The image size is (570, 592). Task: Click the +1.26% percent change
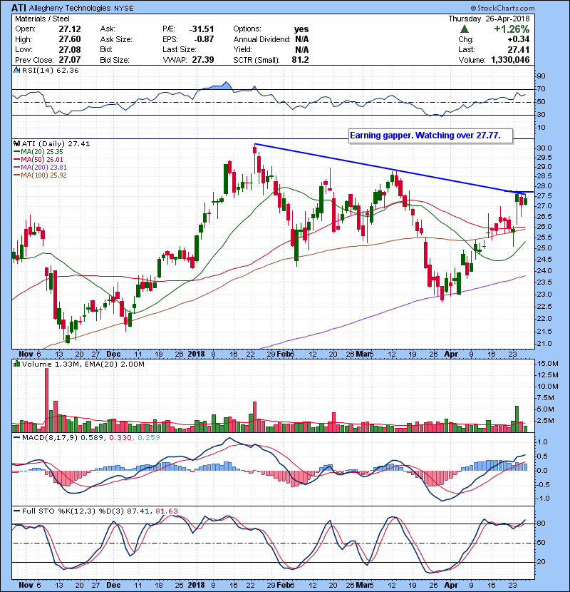click(512, 29)
